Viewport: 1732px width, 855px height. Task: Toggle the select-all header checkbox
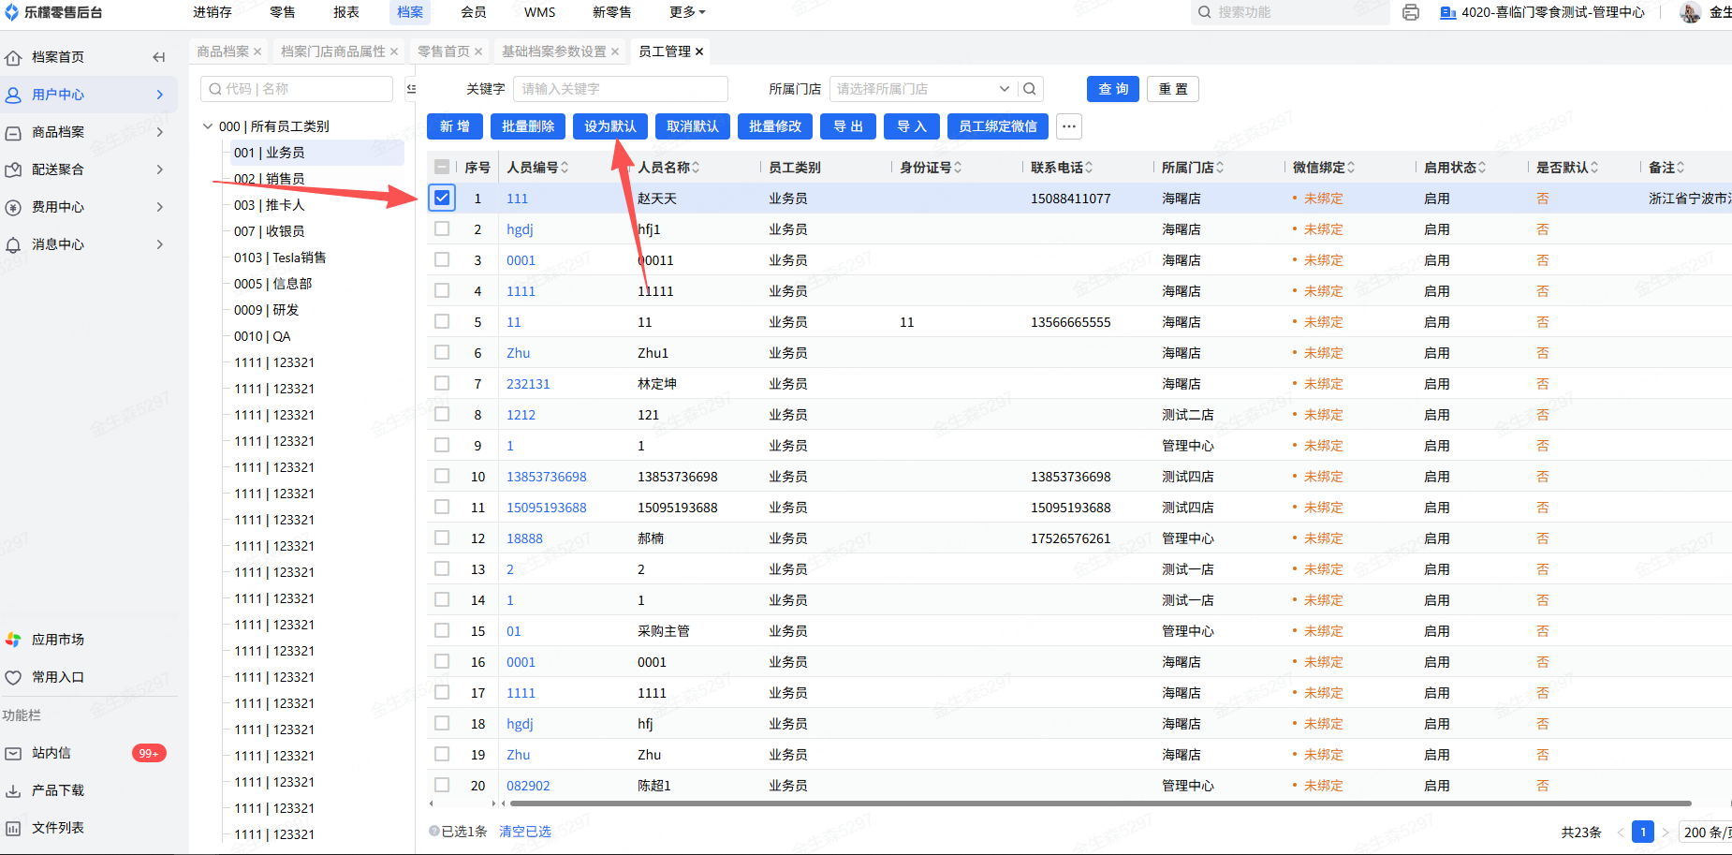pyautogui.click(x=442, y=167)
